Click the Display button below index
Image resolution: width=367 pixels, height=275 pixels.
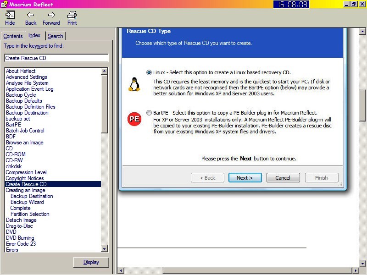(x=91, y=262)
